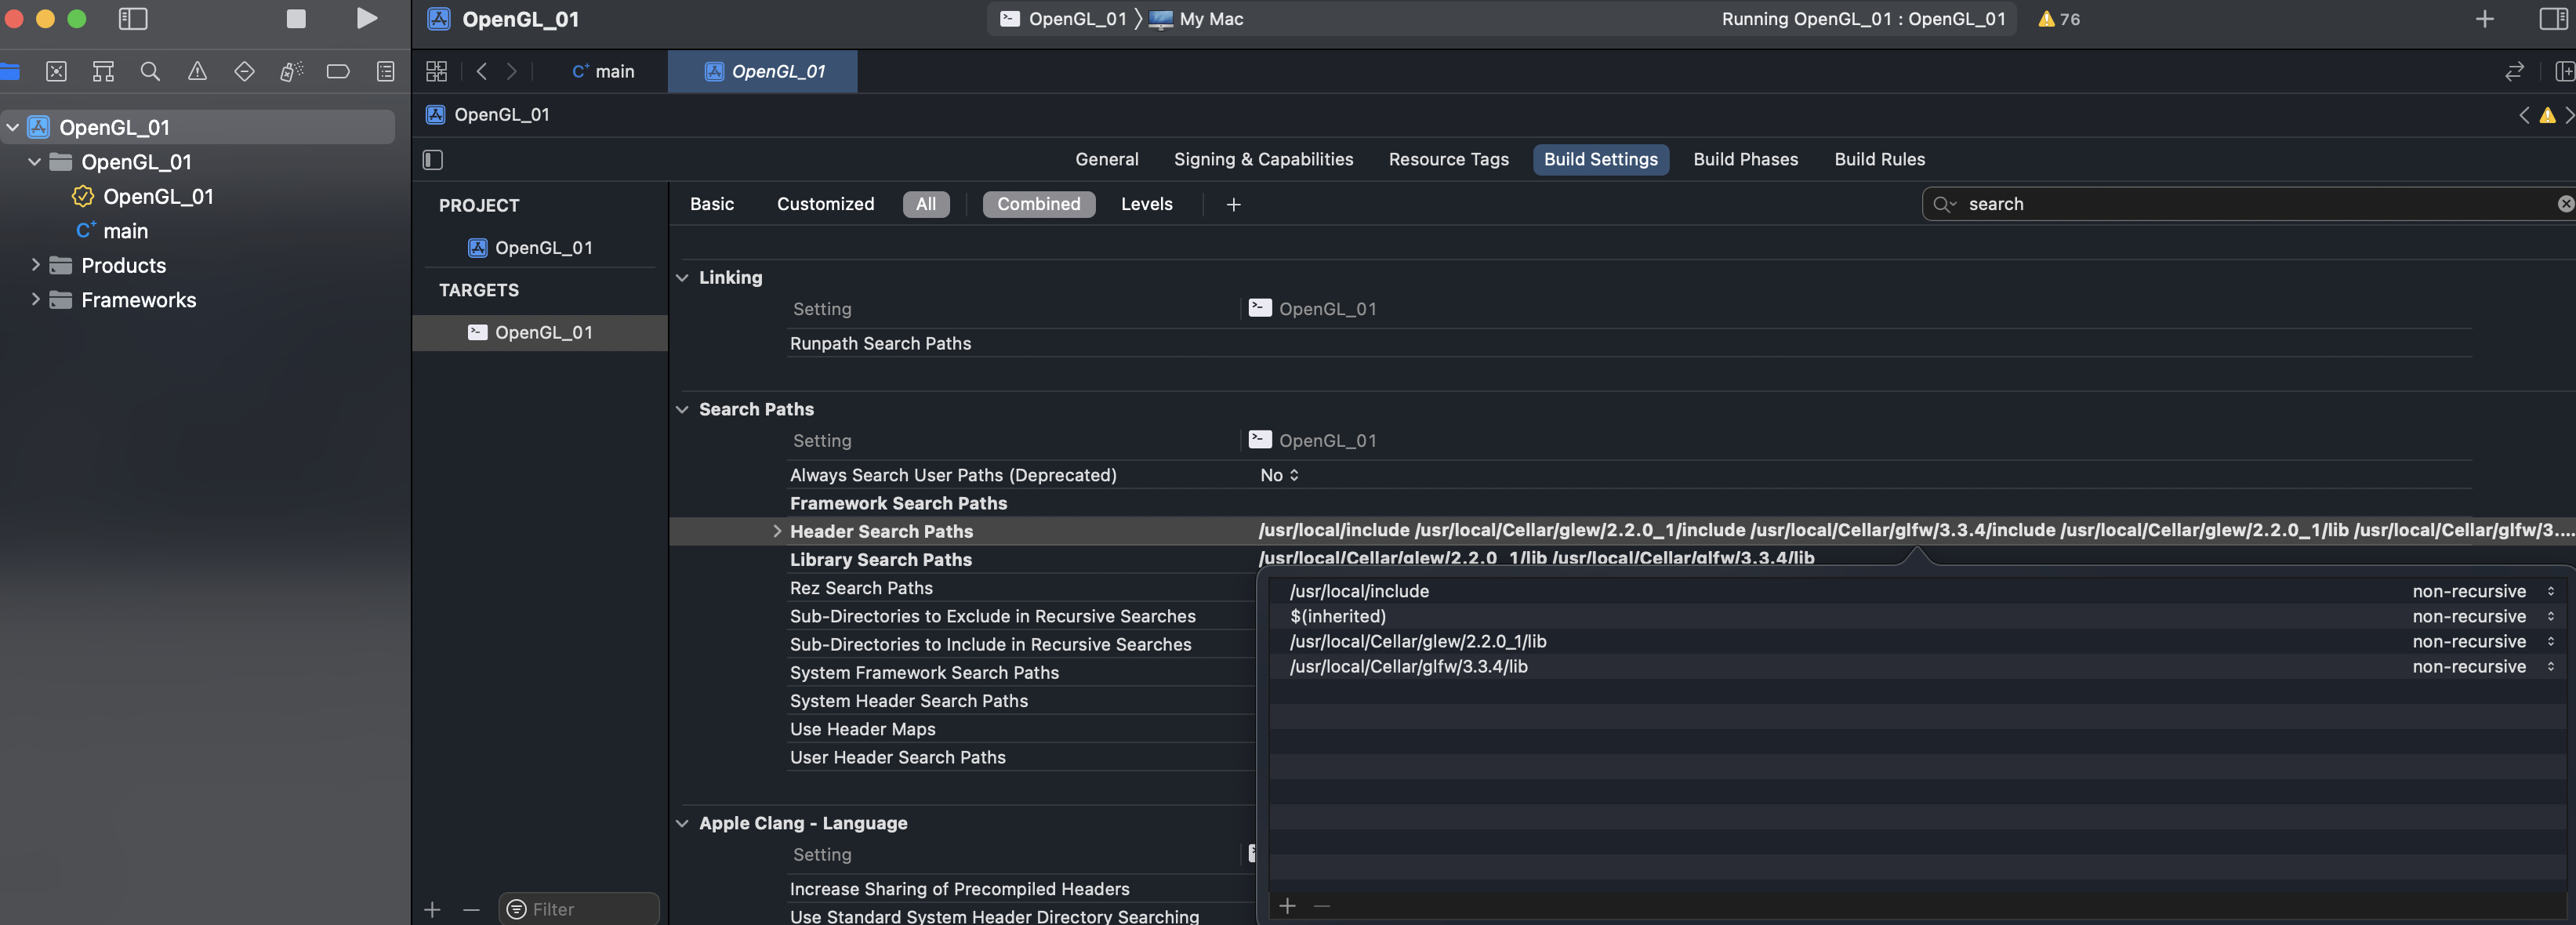Stop the running OpenGL_01 build

pyautogui.click(x=296, y=19)
